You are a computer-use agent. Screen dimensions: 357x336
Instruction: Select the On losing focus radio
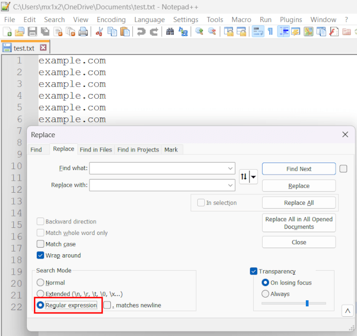pos(265,283)
